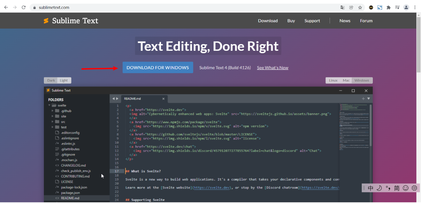Open the Extensions puzzle-piece menu

click(389, 7)
